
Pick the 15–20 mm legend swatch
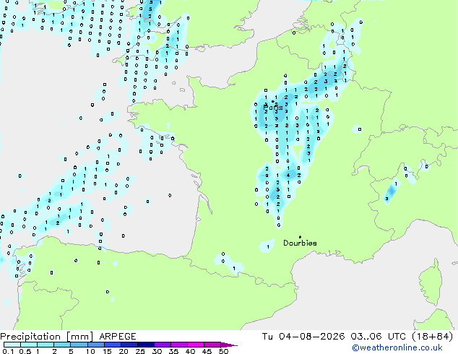coord(113,345)
